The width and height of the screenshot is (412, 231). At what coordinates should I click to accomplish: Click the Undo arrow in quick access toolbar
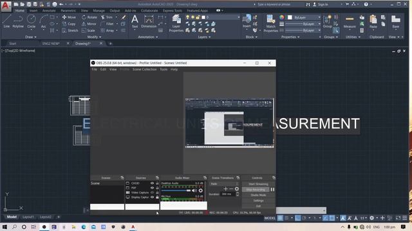61,4
